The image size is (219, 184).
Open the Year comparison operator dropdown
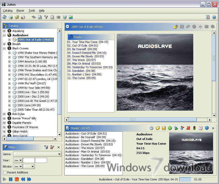coord(18,160)
